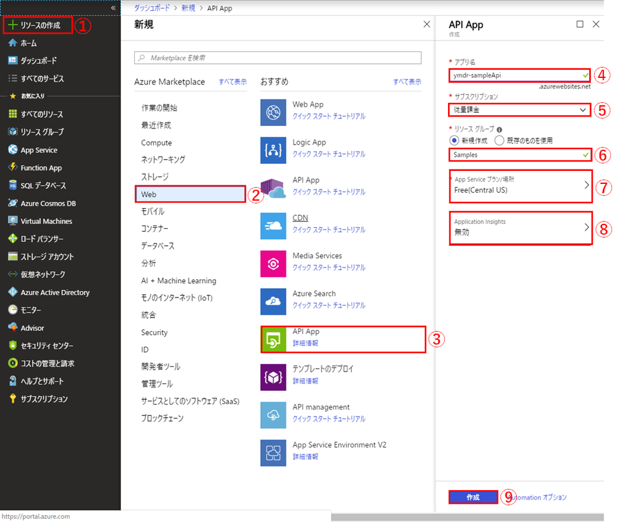Select the Media Services marketplace icon
639x522 pixels.
[273, 263]
